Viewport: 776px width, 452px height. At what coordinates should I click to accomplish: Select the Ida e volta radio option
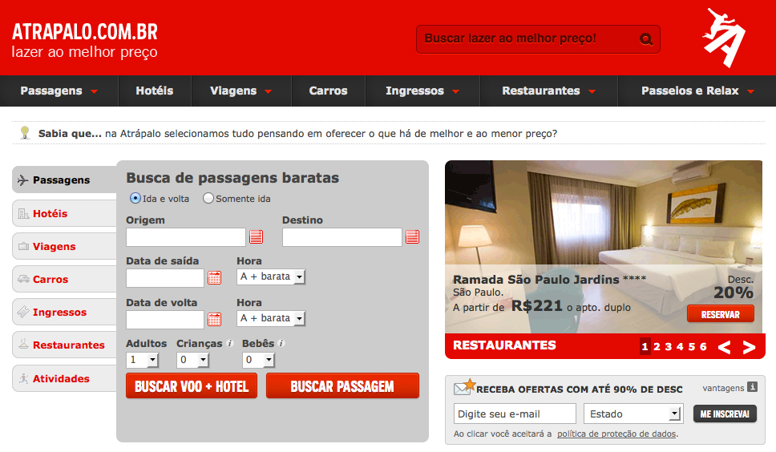pyautogui.click(x=135, y=198)
